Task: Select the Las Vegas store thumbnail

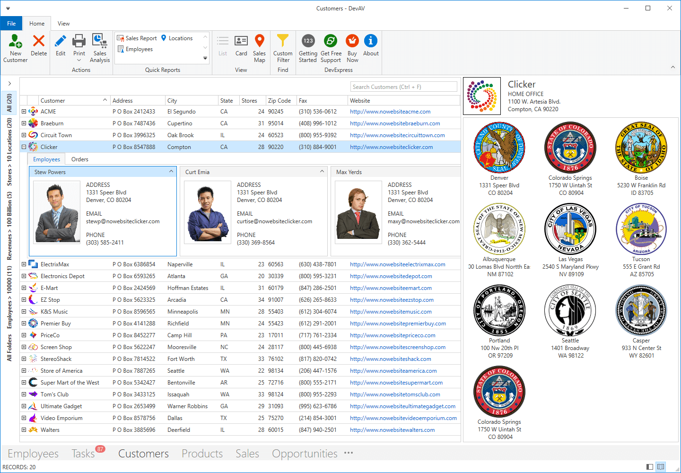Action: click(x=570, y=229)
